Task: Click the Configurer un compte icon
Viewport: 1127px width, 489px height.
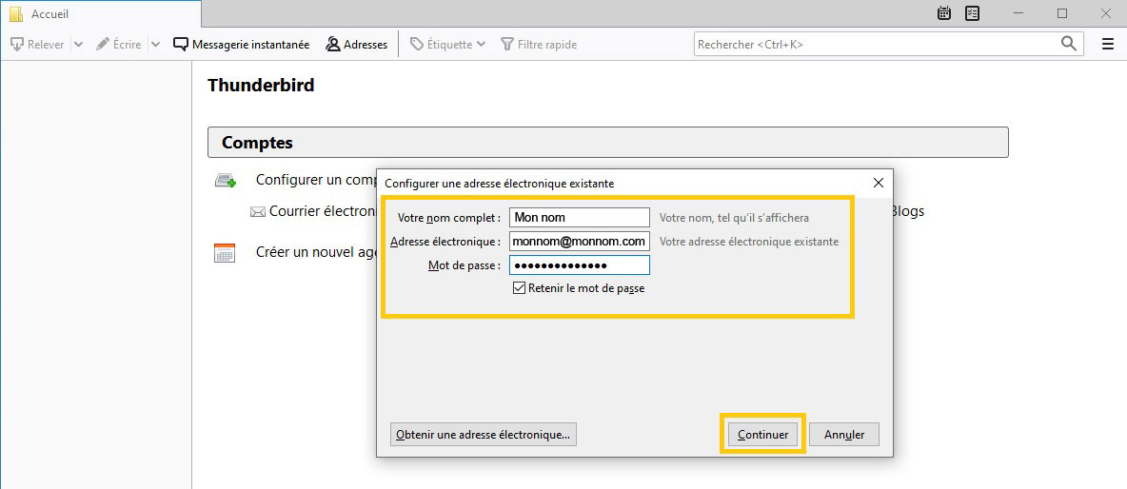Action: [x=226, y=180]
